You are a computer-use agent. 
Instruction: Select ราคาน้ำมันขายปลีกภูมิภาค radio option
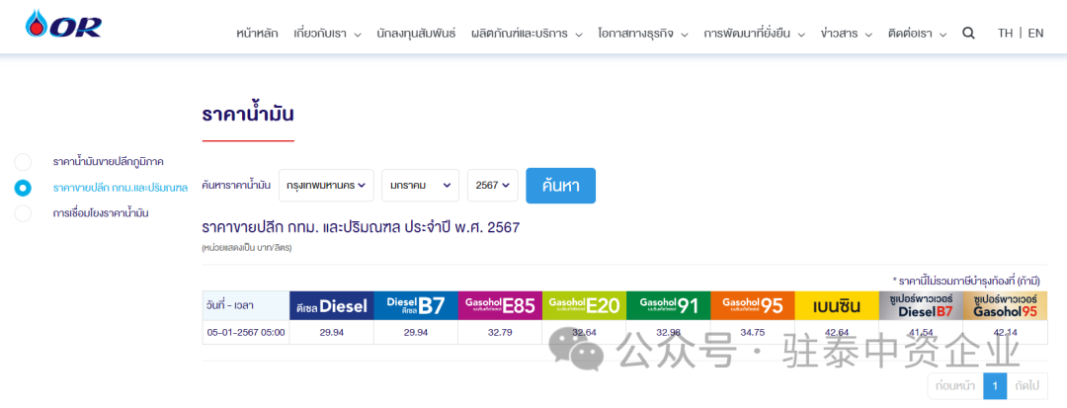click(23, 162)
